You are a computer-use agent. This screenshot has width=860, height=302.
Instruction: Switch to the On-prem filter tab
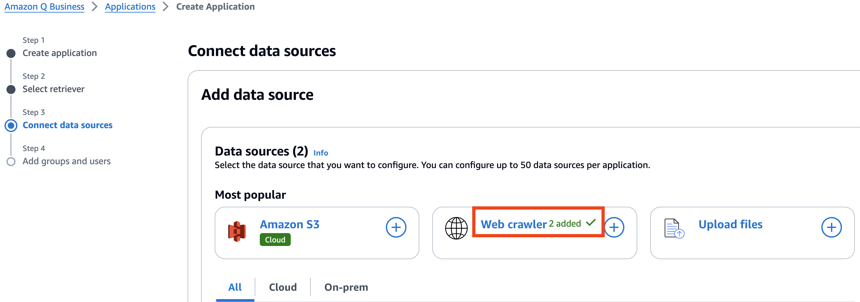coord(346,287)
